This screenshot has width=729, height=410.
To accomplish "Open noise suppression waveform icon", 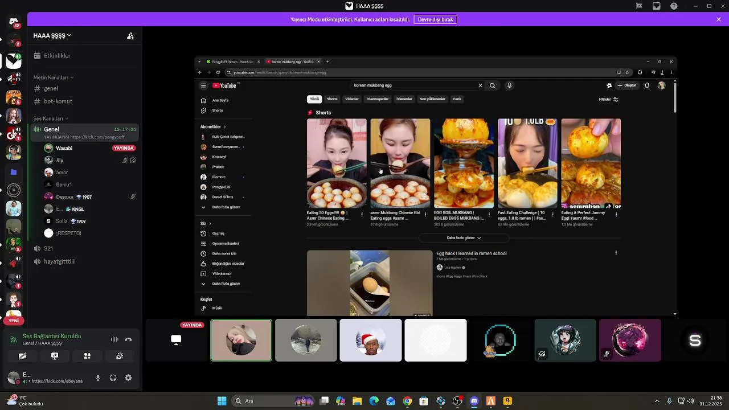I will point(114,339).
